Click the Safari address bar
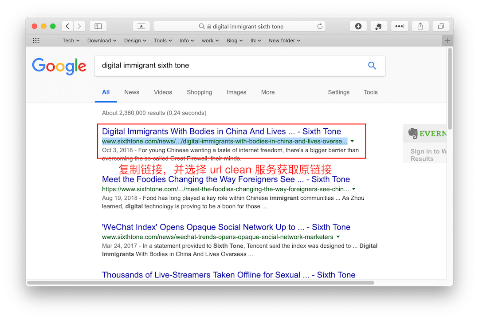 (x=239, y=26)
